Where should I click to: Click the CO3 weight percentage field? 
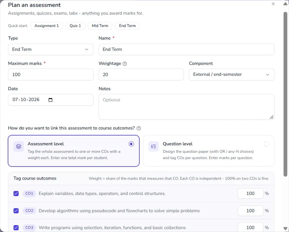pyautogui.click(x=251, y=228)
